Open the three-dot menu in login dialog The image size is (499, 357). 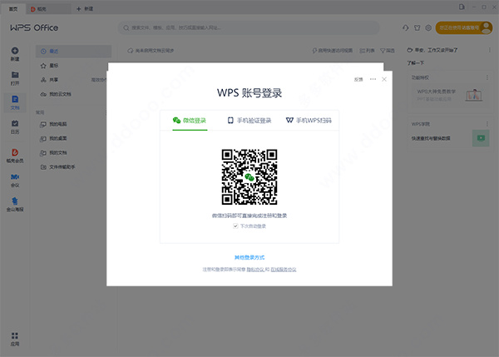pos(373,79)
